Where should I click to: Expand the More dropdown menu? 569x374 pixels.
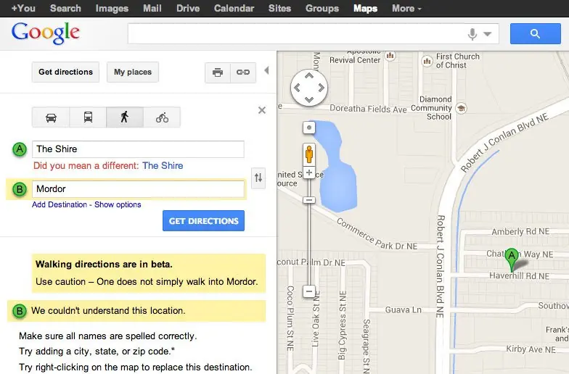406,9
